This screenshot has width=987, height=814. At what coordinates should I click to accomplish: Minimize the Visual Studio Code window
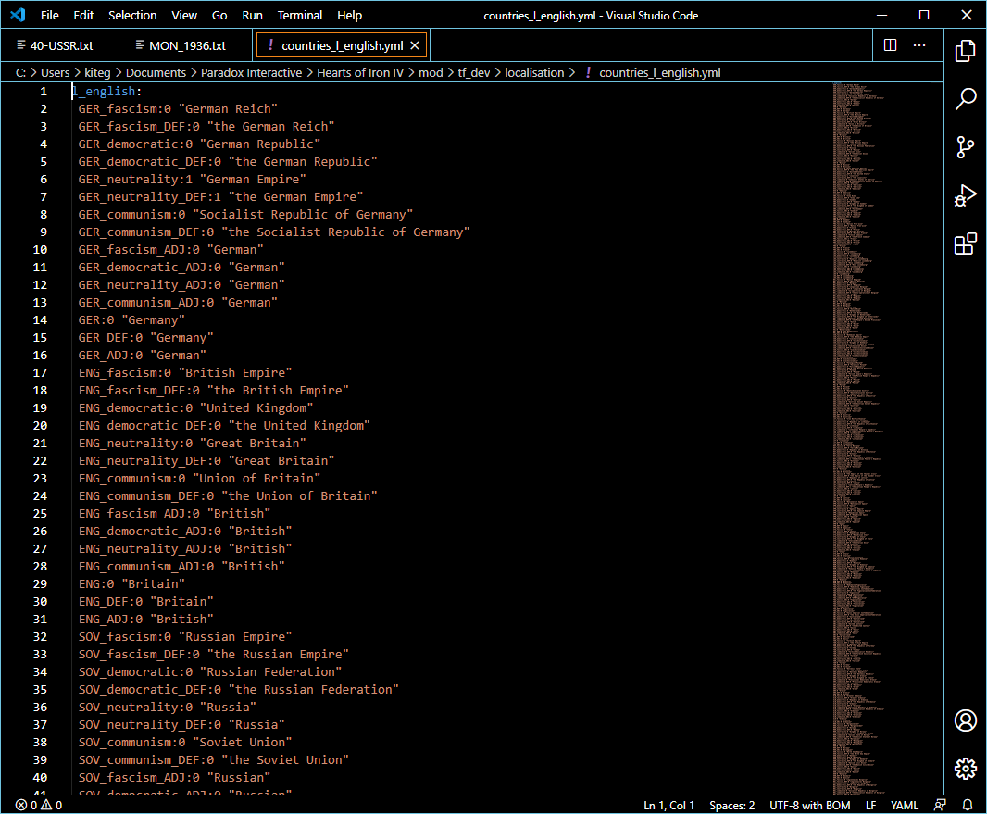click(x=881, y=15)
